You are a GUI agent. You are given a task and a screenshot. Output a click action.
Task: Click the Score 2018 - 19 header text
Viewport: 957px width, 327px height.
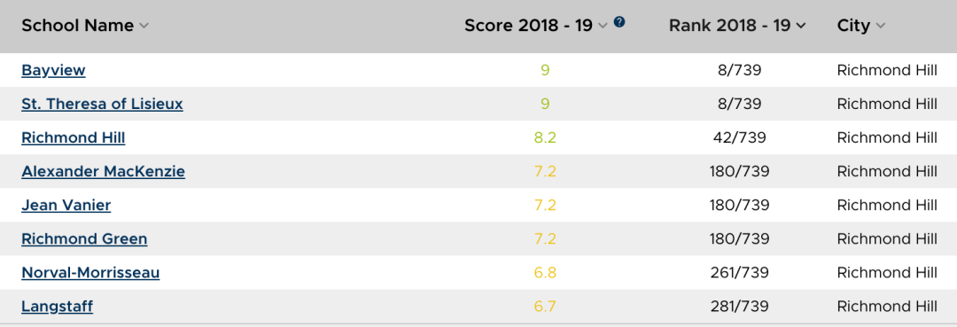coord(528,26)
